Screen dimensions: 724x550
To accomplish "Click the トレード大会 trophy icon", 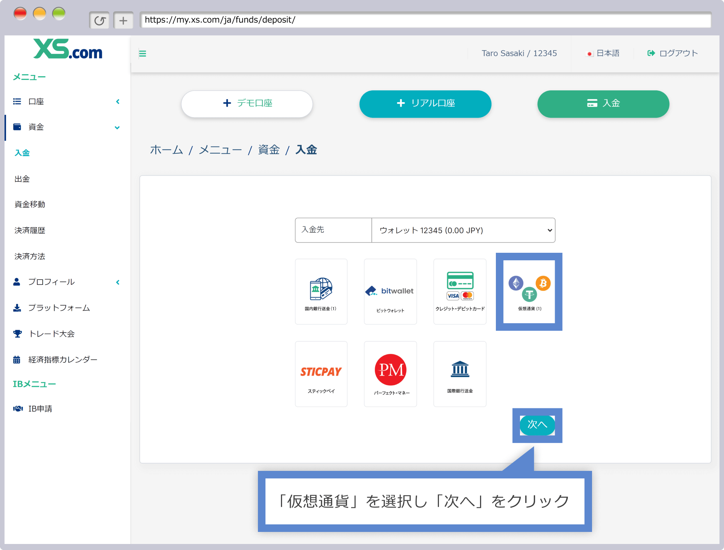I will pos(17,334).
